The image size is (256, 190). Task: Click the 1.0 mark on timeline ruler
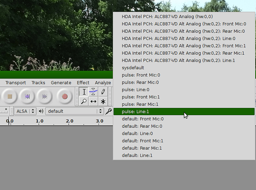40,121
